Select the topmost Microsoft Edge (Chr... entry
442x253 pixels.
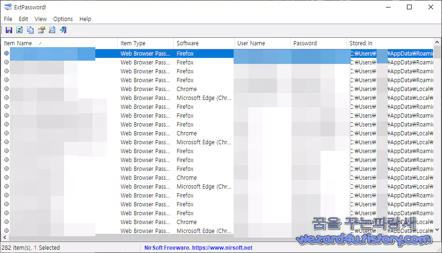tap(204, 98)
